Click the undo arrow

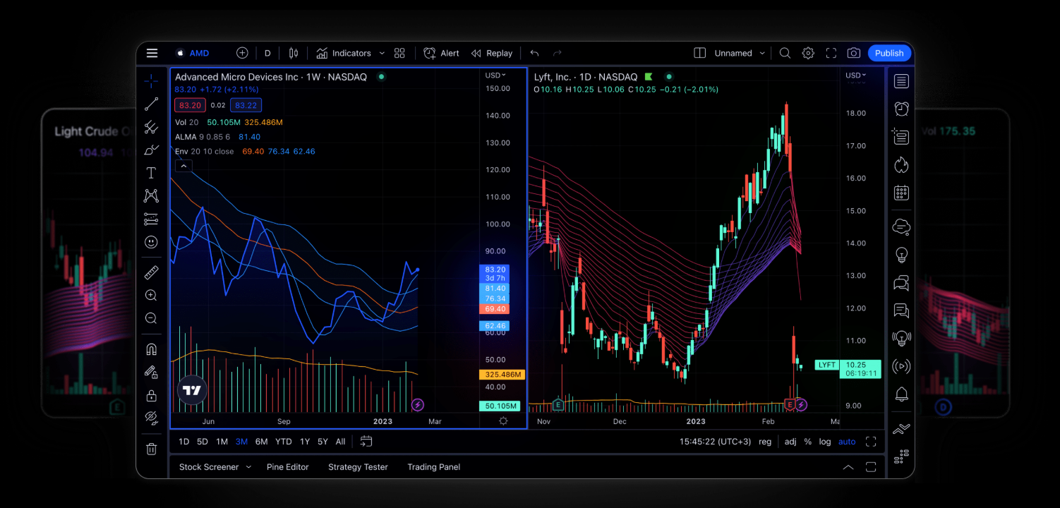click(534, 53)
